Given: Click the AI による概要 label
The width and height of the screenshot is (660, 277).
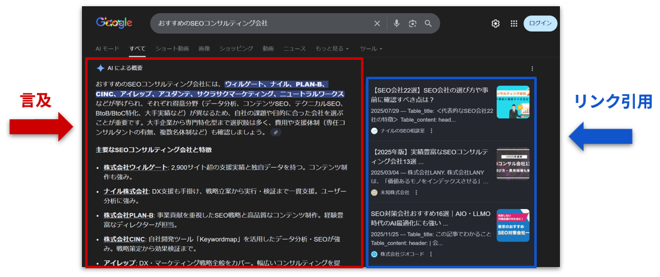Looking at the screenshot, I should pos(125,68).
